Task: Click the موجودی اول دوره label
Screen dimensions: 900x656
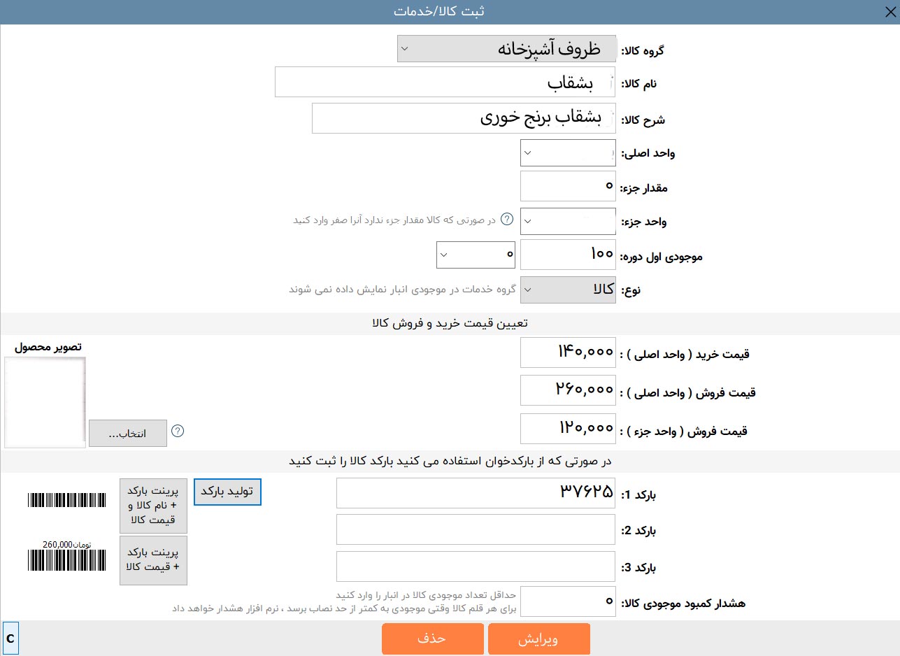Action: (x=662, y=257)
